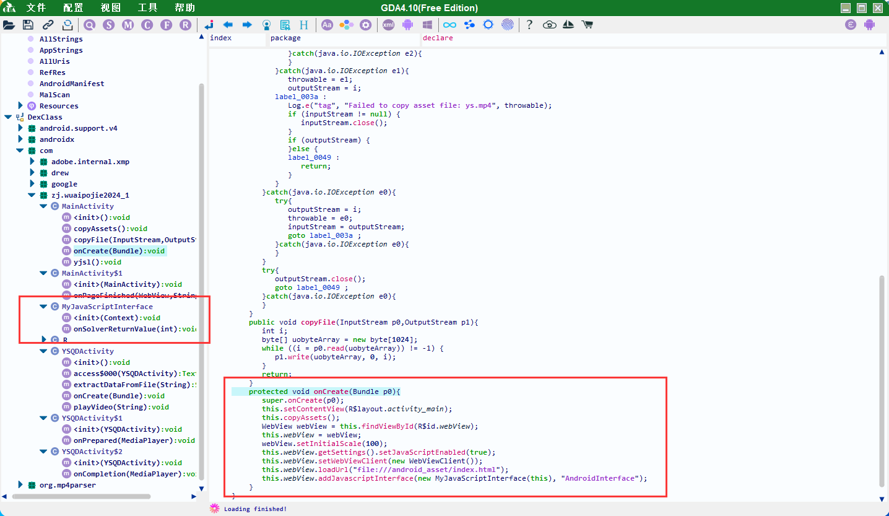This screenshot has height=516, width=889.
Task: Open the 视图 menu
Action: pyautogui.click(x=110, y=8)
